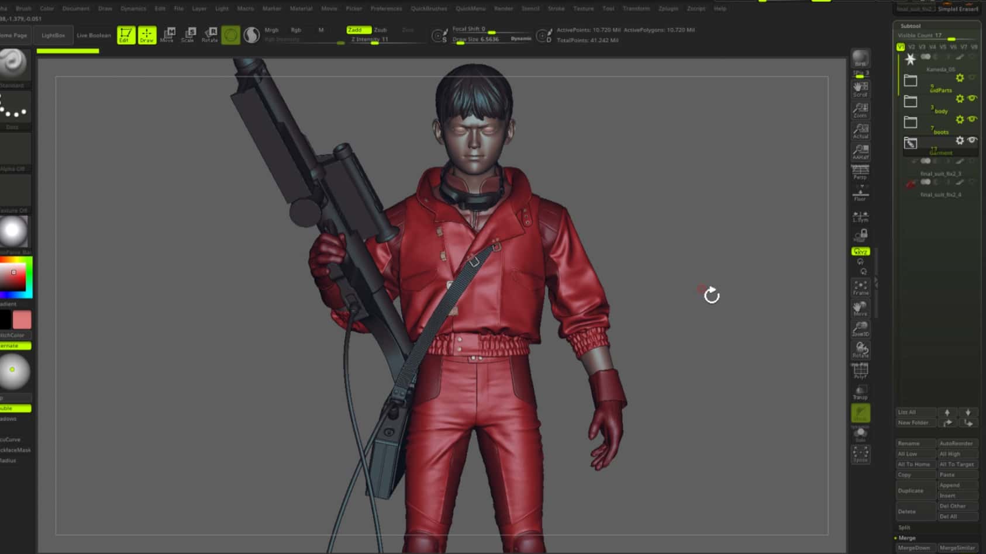Open the Material menu
This screenshot has height=554, width=986.
pyautogui.click(x=301, y=8)
